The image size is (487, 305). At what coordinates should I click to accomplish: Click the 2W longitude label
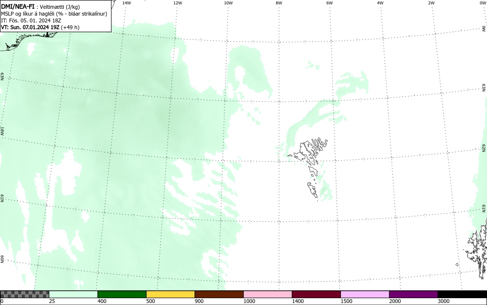(431, 3)
